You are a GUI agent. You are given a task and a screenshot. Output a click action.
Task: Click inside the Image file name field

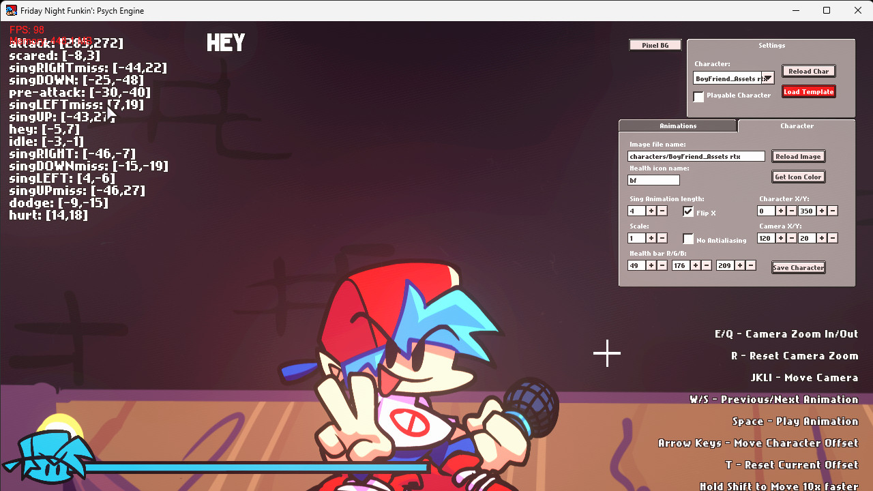[x=696, y=156]
